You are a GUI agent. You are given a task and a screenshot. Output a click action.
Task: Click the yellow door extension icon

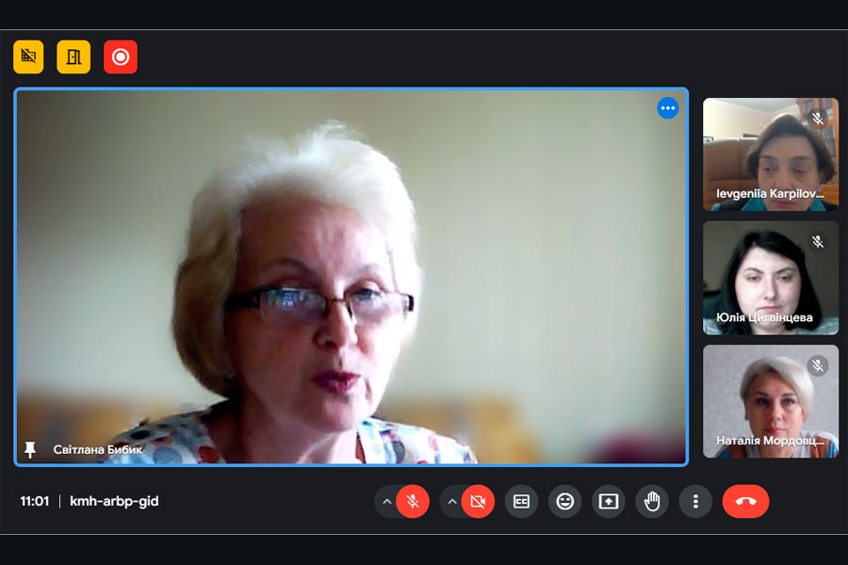click(73, 56)
